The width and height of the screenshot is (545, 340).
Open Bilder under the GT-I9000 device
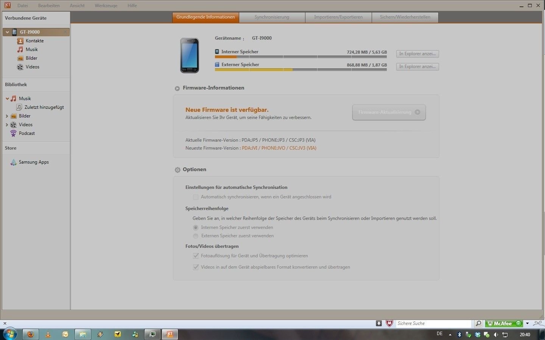(31, 58)
